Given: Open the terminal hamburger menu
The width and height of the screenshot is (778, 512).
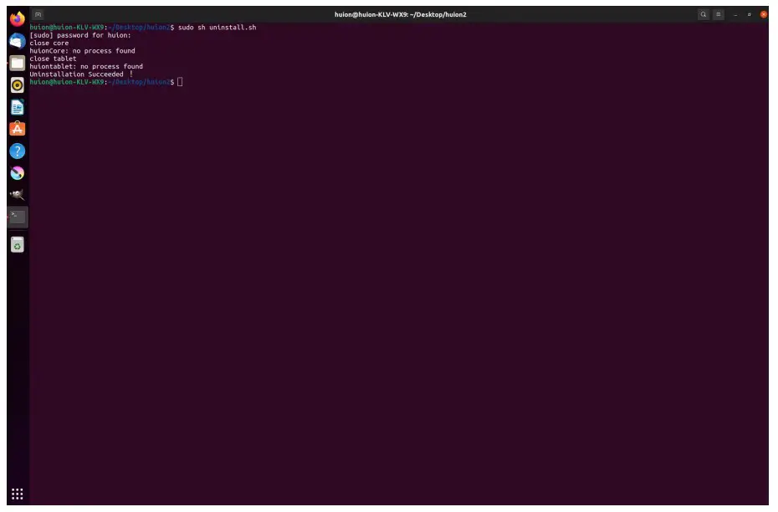Looking at the screenshot, I should point(718,14).
